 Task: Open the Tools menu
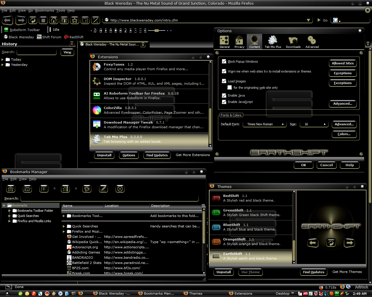tap(60, 10)
